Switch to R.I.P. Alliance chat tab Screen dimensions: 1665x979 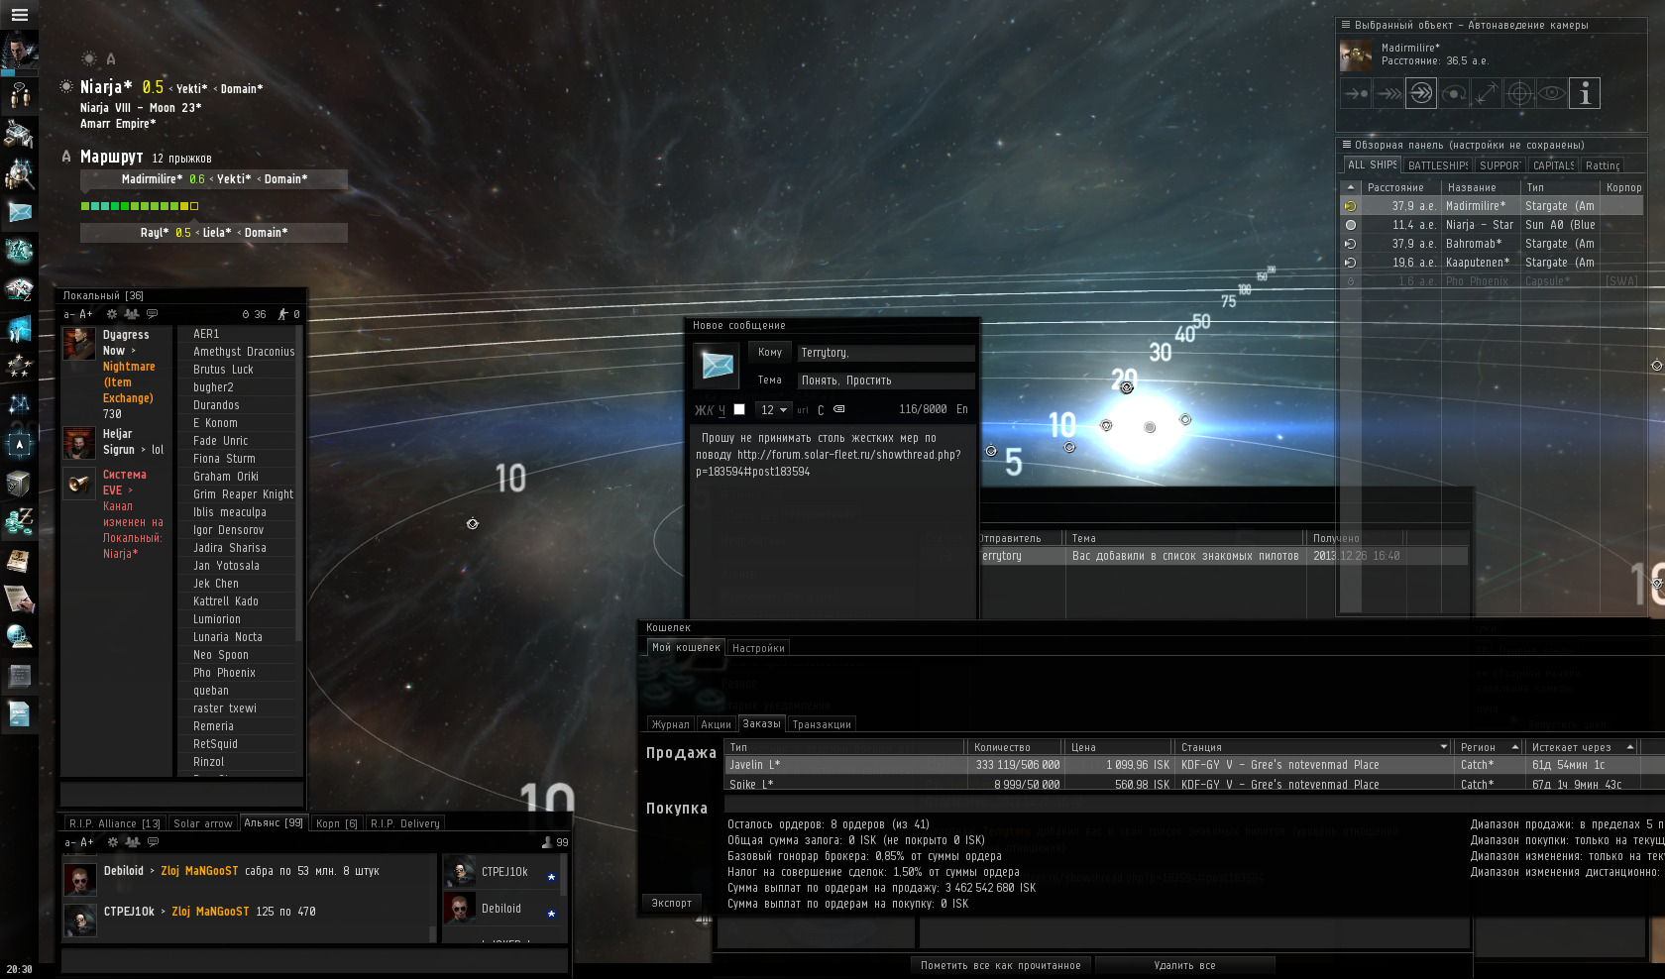(x=114, y=823)
